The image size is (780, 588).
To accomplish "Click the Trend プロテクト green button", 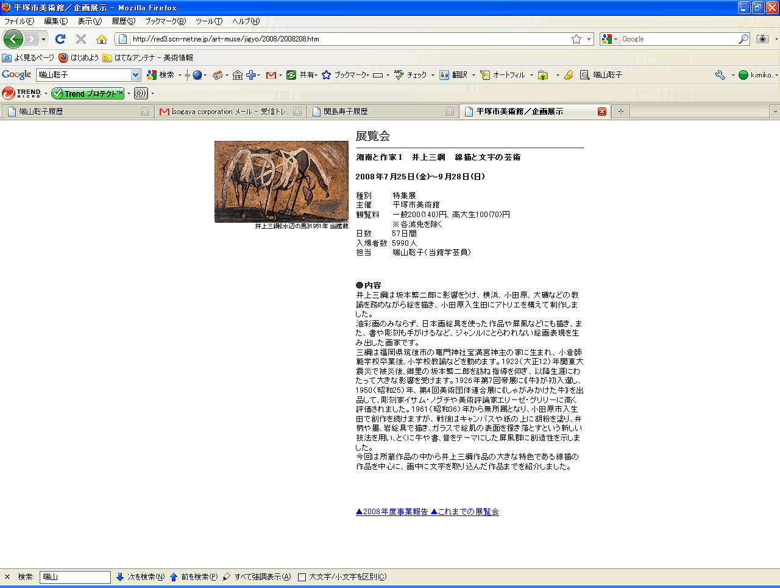I will pyautogui.click(x=88, y=93).
